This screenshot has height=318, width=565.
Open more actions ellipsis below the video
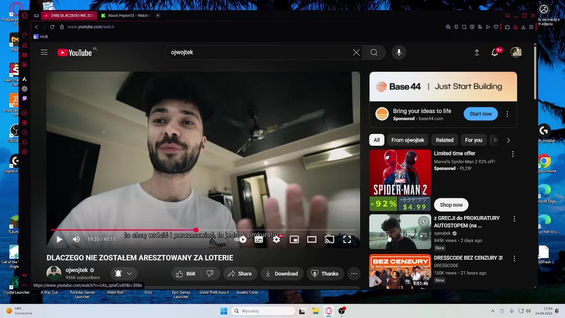tap(354, 274)
